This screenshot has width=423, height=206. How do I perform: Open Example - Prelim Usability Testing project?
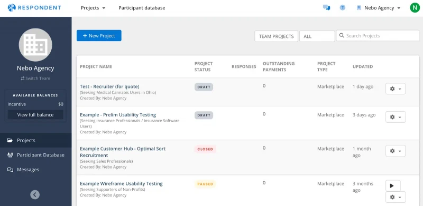pyautogui.click(x=118, y=115)
